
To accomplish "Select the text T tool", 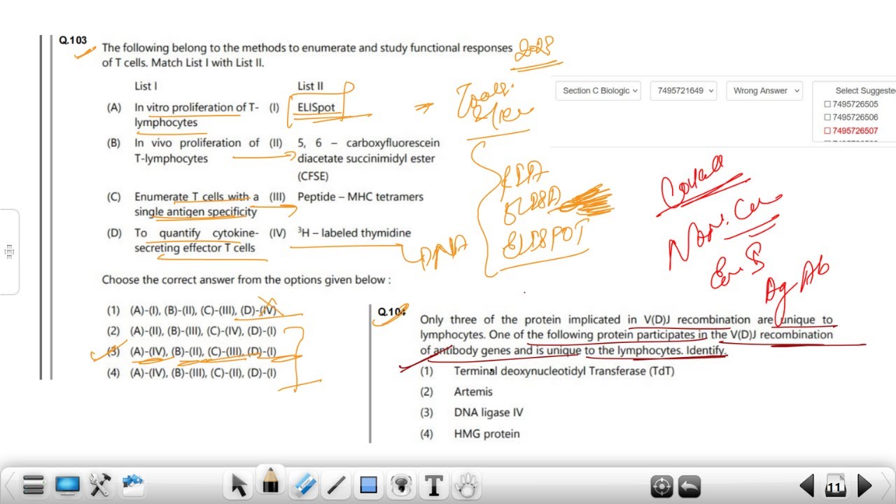I will click(x=434, y=484).
